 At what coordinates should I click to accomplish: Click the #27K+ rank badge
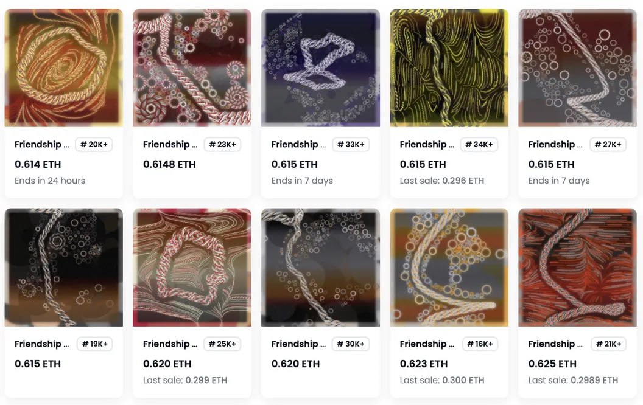click(608, 144)
